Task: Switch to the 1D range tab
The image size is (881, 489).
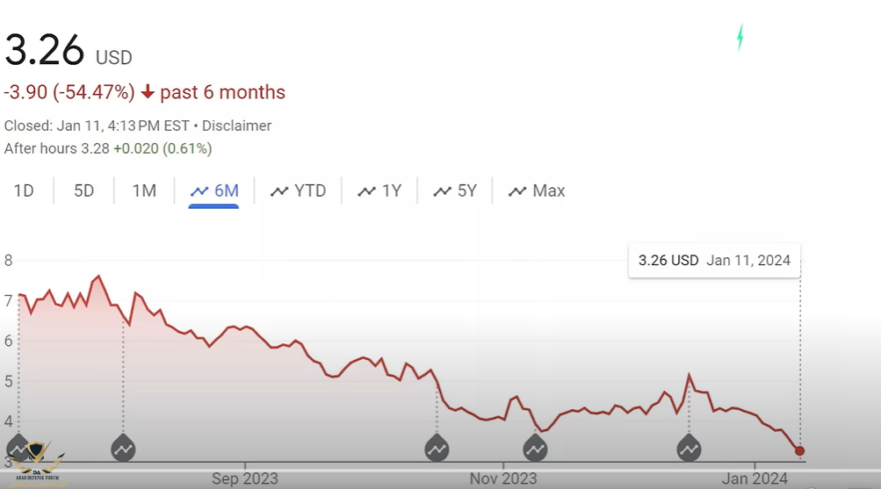Action: pos(24,191)
